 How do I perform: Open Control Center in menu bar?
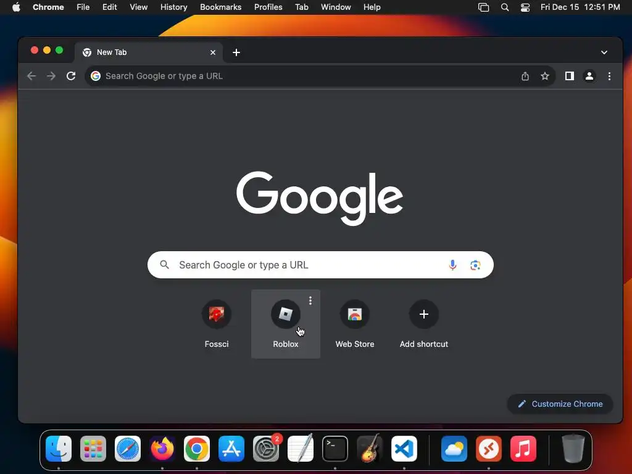(525, 7)
